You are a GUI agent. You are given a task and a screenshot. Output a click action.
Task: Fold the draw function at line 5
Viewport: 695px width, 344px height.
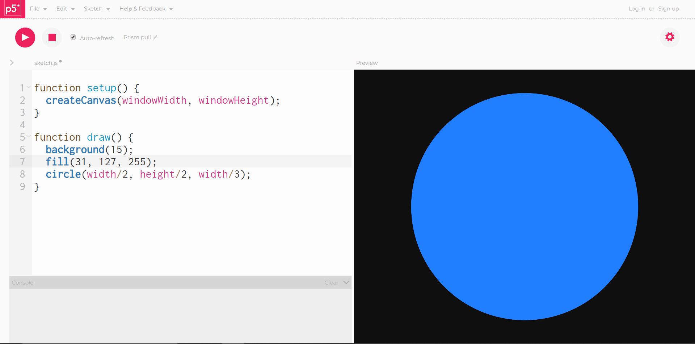click(x=29, y=137)
